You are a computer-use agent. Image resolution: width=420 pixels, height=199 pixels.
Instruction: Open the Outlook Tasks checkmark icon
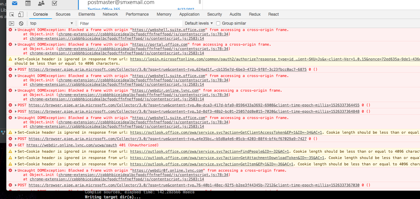[x=55, y=3]
